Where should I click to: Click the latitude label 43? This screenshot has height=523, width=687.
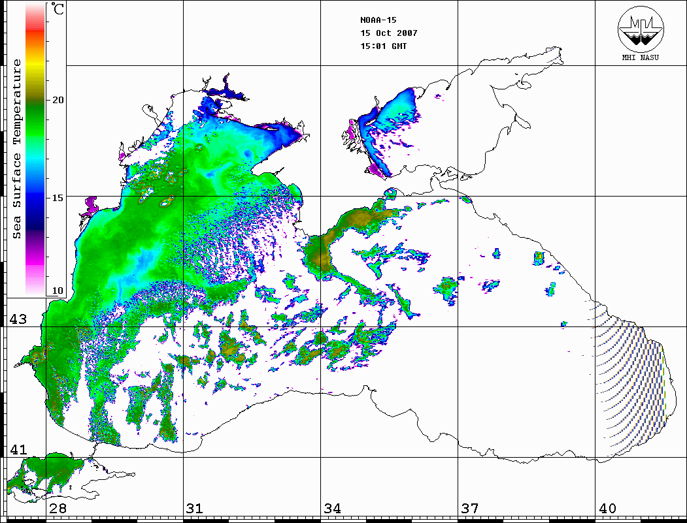click(18, 319)
